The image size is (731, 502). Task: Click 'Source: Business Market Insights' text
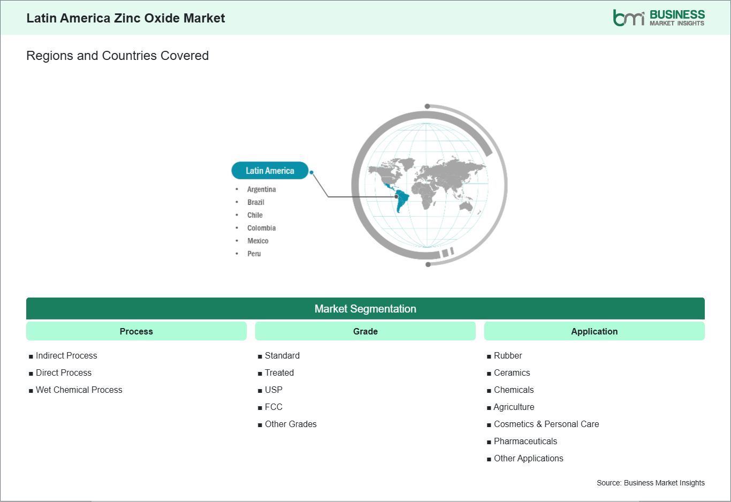click(x=651, y=483)
